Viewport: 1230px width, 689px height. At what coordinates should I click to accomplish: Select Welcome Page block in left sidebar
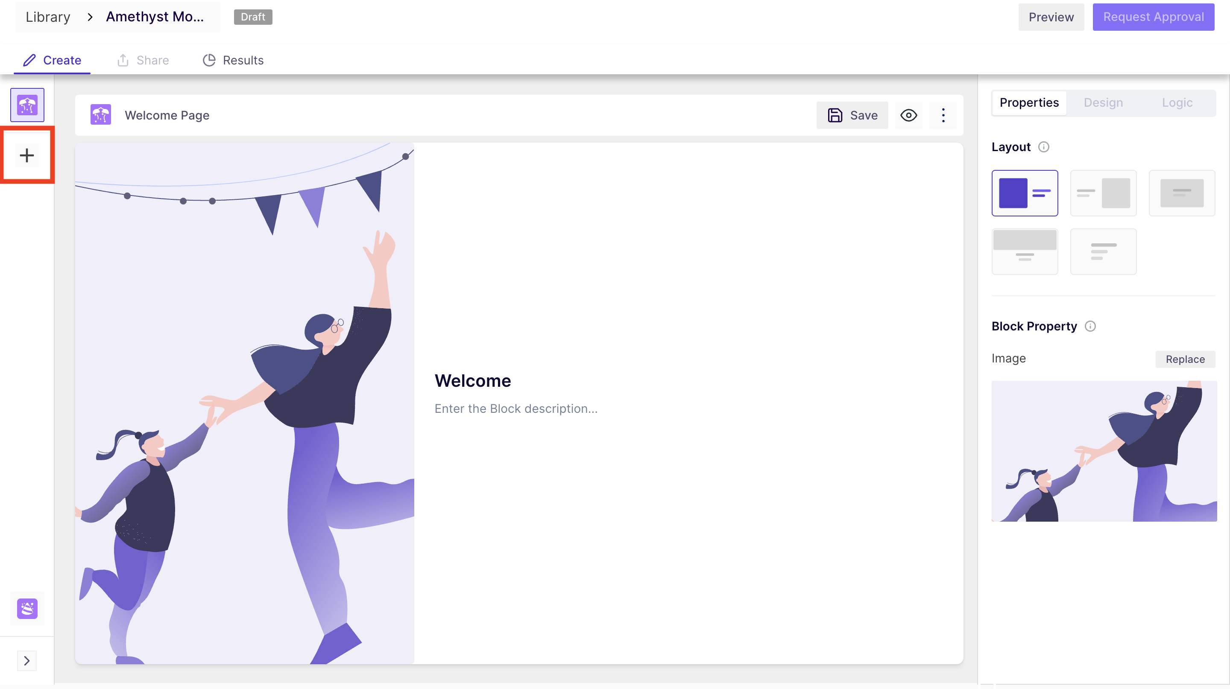(27, 105)
